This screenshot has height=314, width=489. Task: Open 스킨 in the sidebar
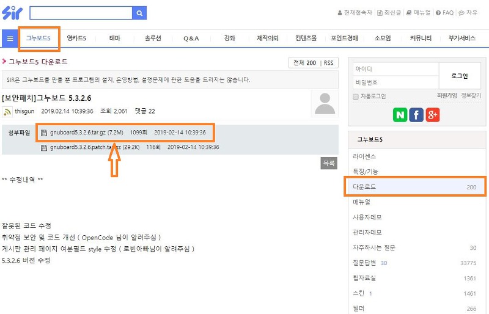click(x=358, y=293)
